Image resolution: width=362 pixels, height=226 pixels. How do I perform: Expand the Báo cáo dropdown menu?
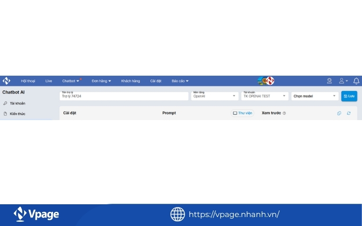(x=180, y=81)
